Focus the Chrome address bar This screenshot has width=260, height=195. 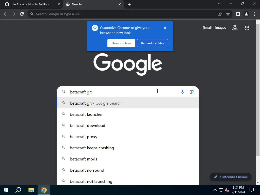123,14
